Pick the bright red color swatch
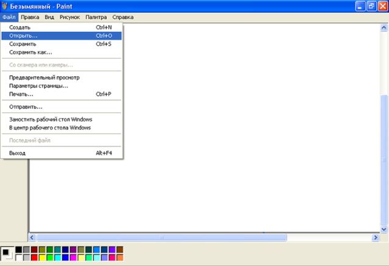 coord(34,257)
